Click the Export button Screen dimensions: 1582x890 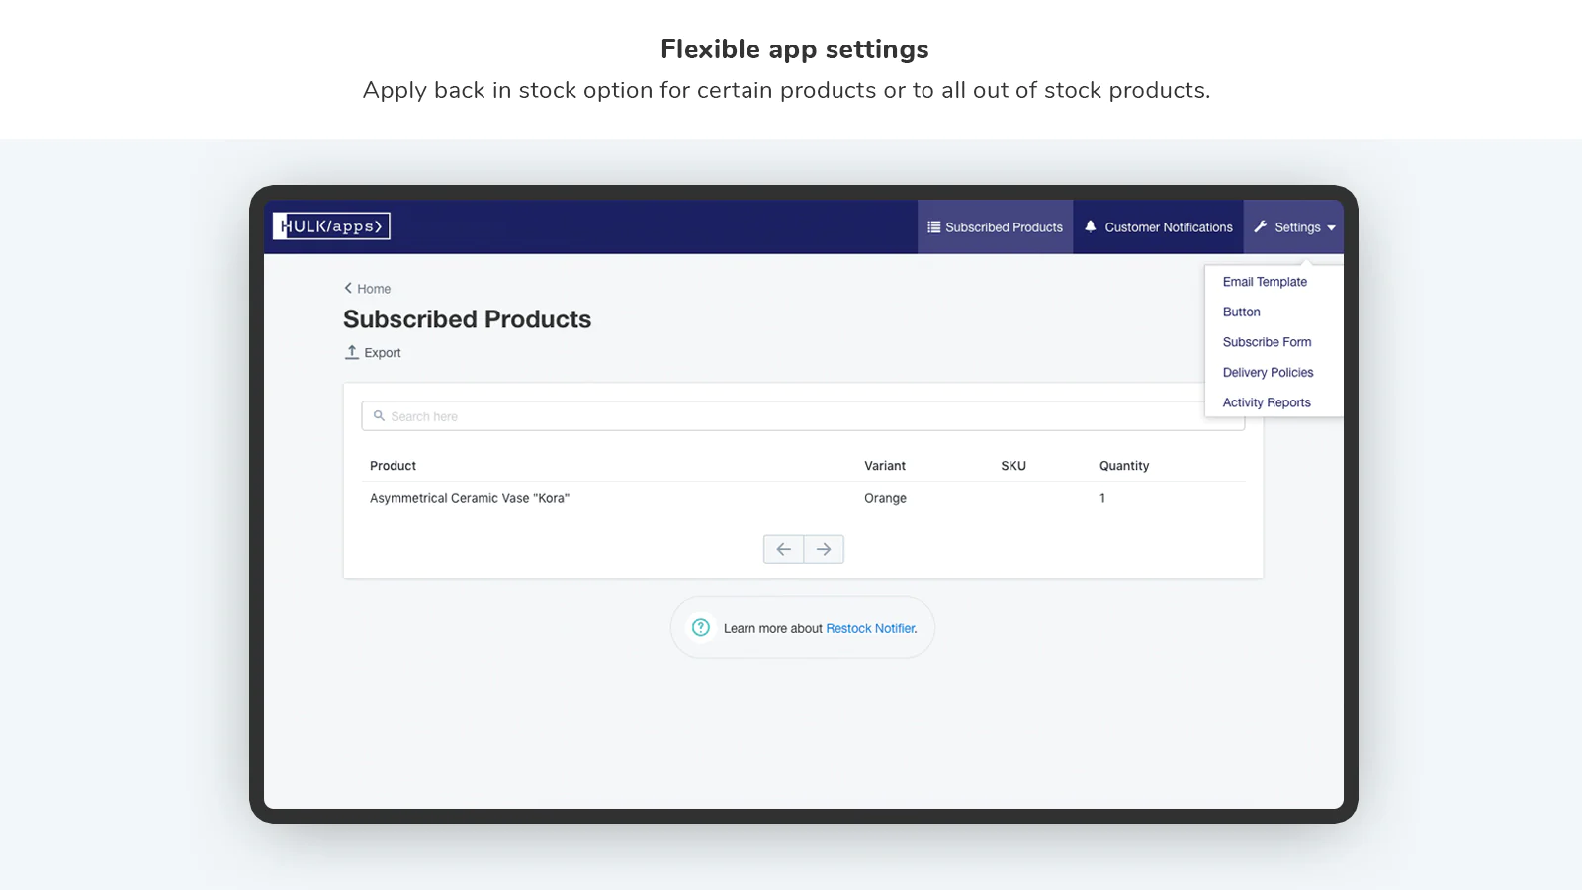coord(373,352)
